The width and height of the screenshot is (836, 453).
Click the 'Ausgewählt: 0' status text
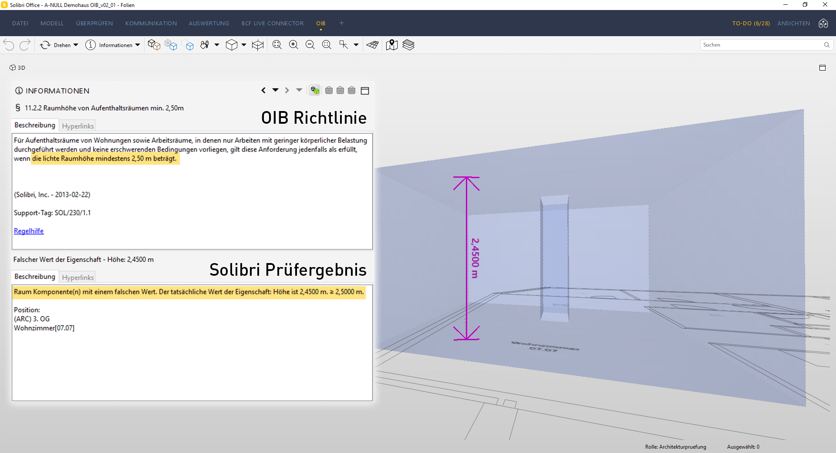tap(743, 447)
